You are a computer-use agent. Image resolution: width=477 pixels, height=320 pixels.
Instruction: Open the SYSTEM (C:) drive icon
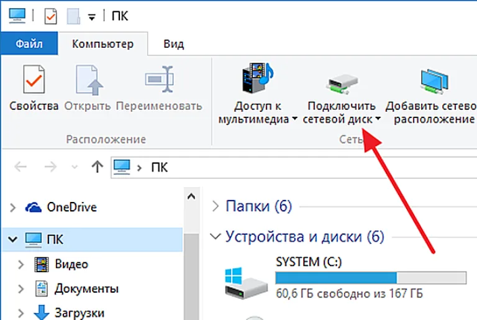246,283
